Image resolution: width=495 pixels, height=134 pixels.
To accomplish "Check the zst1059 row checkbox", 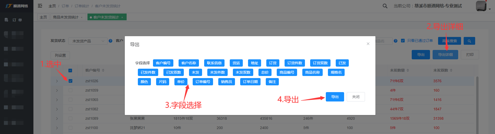I will point(70,90).
